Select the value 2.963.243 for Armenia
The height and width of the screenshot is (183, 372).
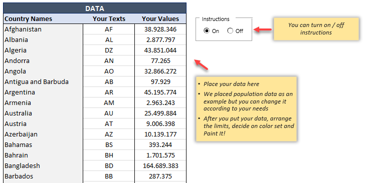coord(160,102)
